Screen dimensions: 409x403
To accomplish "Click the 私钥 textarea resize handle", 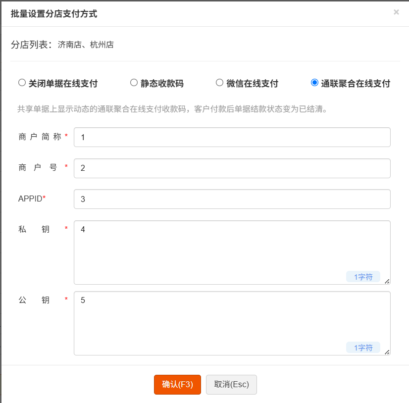I will pos(387,281).
